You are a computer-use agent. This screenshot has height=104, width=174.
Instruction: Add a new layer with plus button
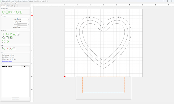pyautogui.click(x=15, y=99)
